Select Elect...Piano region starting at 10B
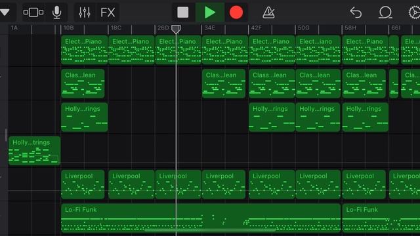The height and width of the screenshot is (236, 420). coord(85,50)
